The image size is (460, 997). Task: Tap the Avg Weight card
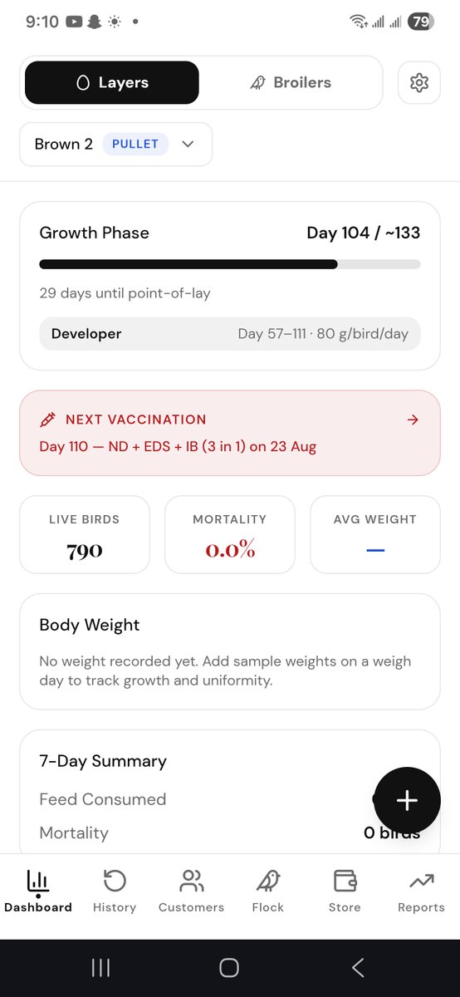coord(375,534)
